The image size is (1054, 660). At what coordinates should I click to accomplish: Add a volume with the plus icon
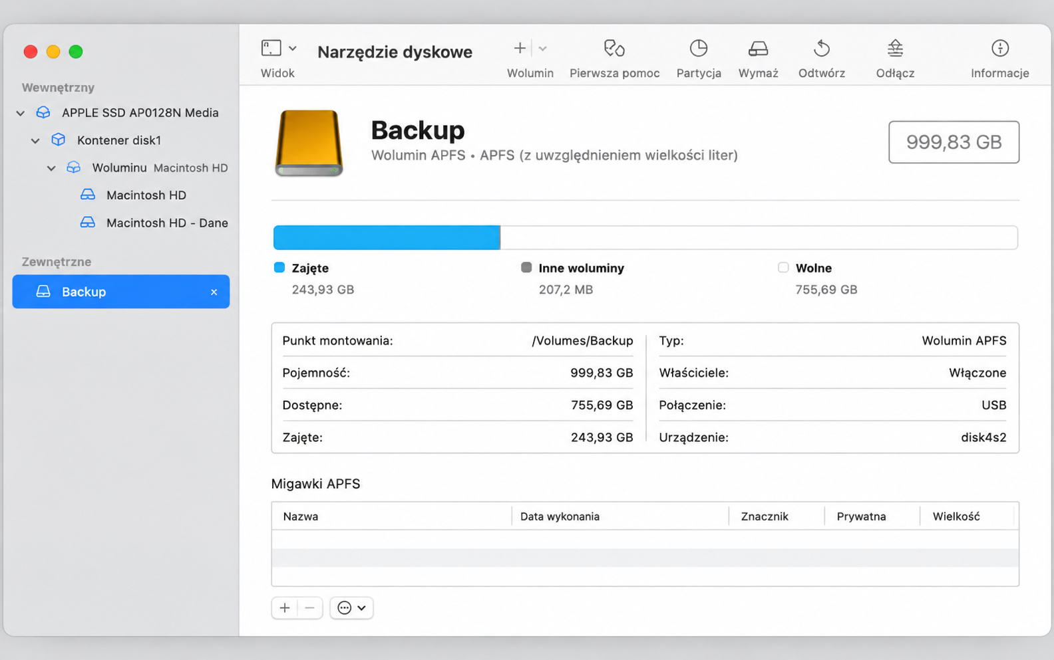coord(520,48)
